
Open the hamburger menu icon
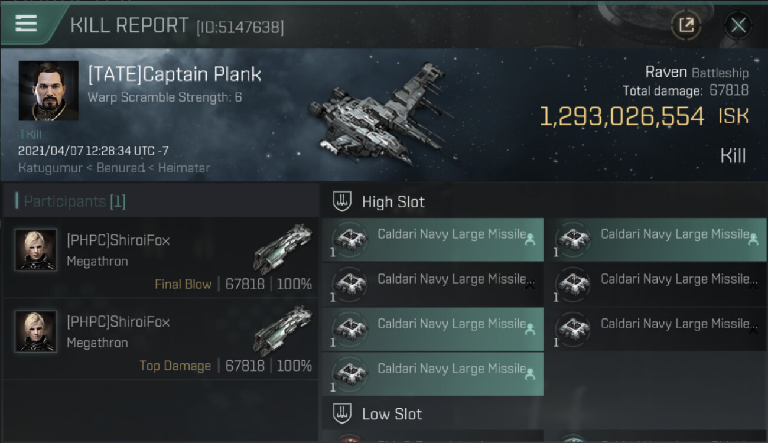pos(27,24)
